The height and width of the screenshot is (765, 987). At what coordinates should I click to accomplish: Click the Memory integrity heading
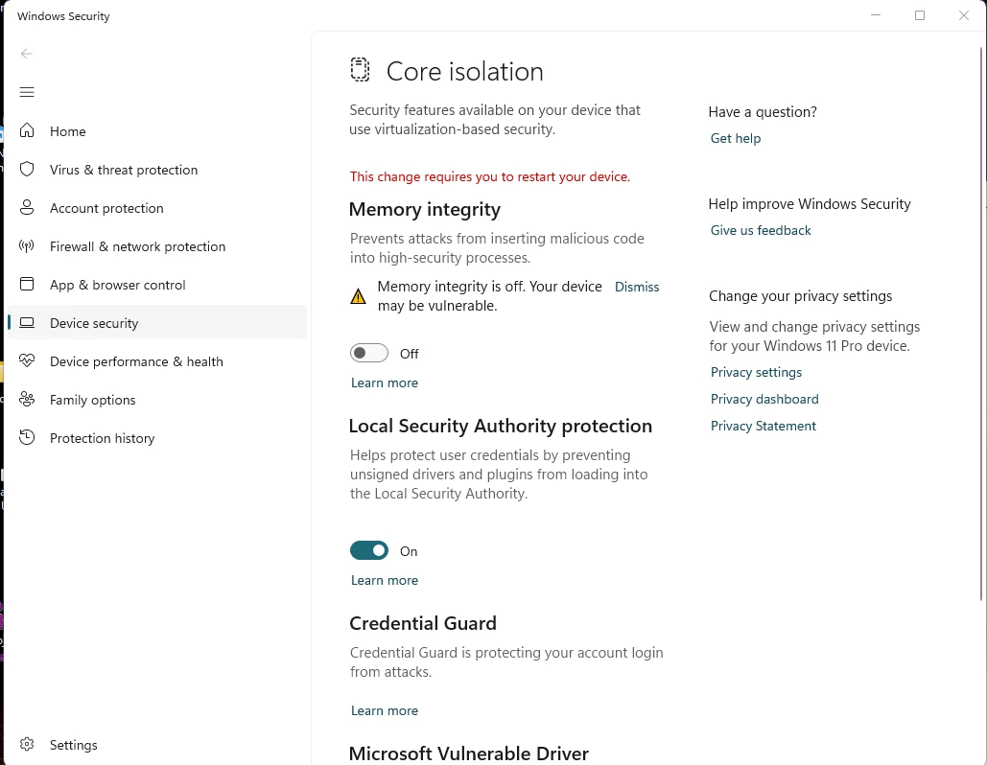point(424,210)
